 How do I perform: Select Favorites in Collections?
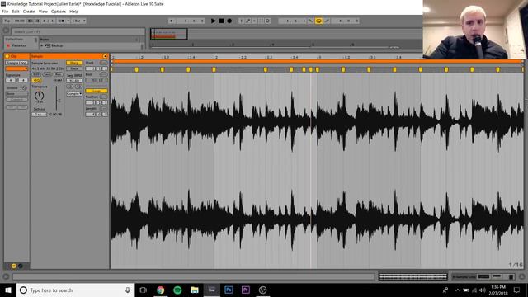(x=19, y=45)
